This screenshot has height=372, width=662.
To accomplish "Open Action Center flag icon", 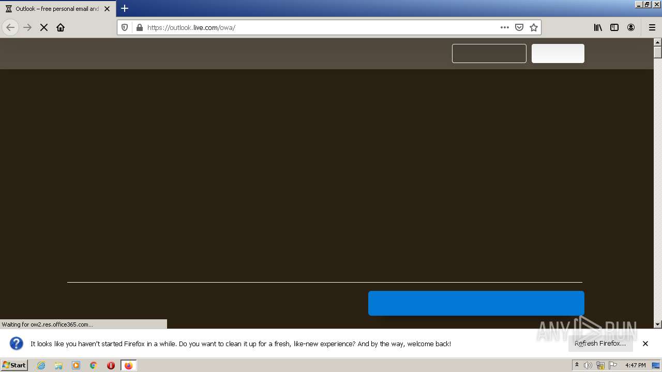I will 613,365.
